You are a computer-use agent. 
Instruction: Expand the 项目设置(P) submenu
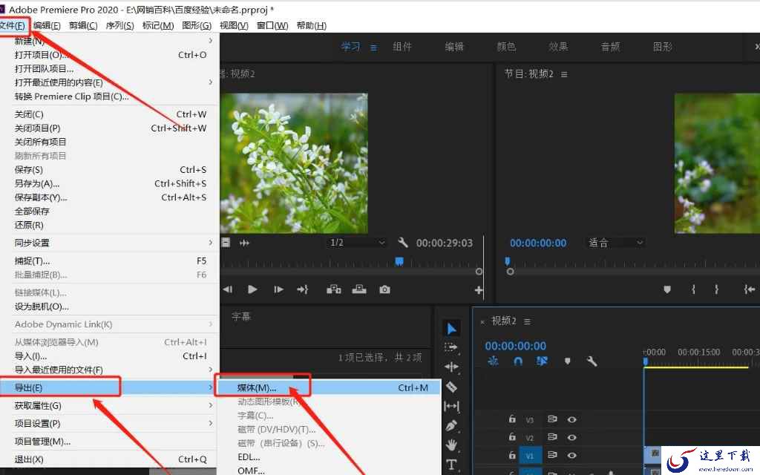pyautogui.click(x=110, y=423)
